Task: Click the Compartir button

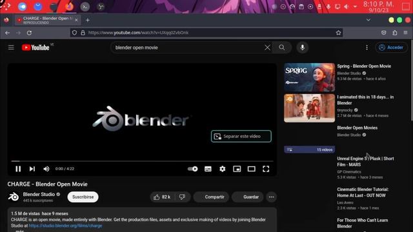Action: (211, 197)
